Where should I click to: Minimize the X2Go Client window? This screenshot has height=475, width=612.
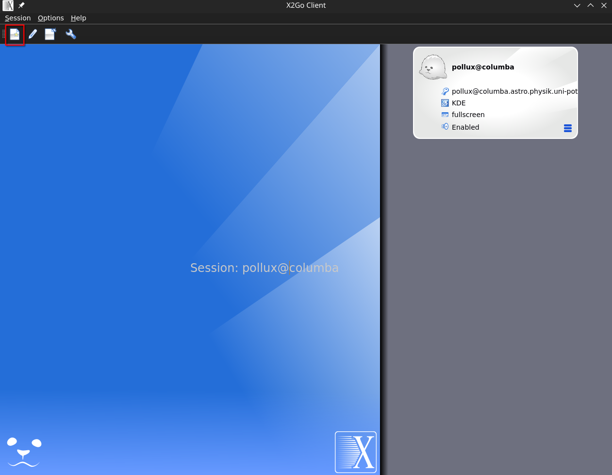(577, 5)
